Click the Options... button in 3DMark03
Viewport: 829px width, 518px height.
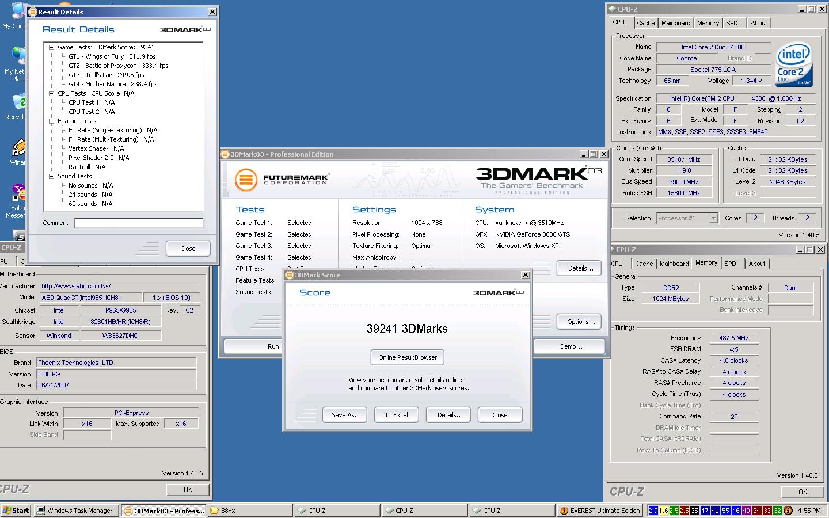580,322
